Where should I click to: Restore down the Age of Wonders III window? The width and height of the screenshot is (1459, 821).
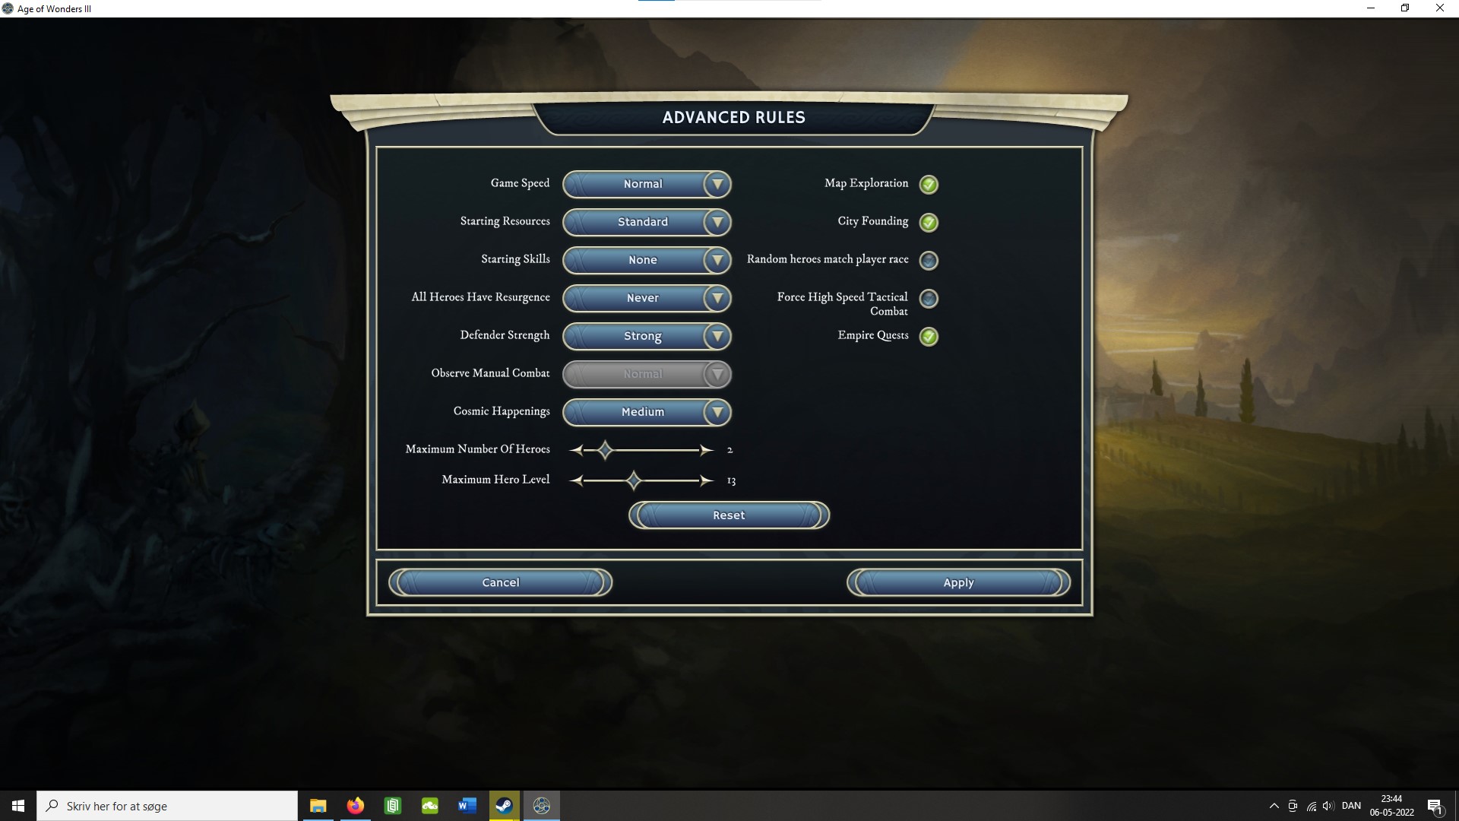click(x=1405, y=8)
